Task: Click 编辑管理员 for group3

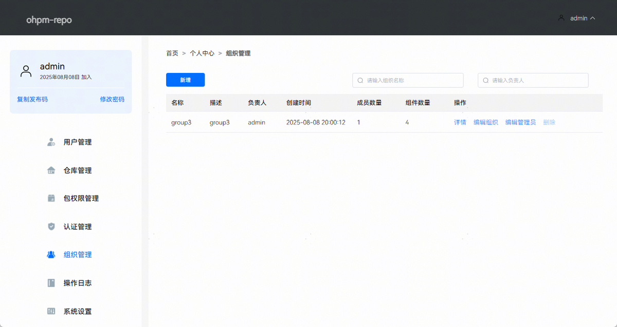Action: tap(520, 122)
